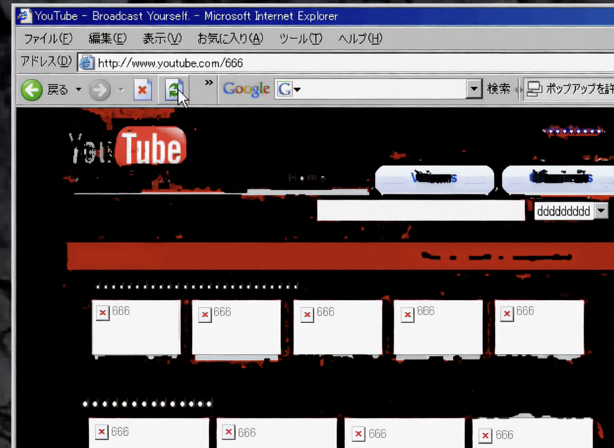Open the ツール(T) menu
The height and width of the screenshot is (448, 614).
[300, 38]
